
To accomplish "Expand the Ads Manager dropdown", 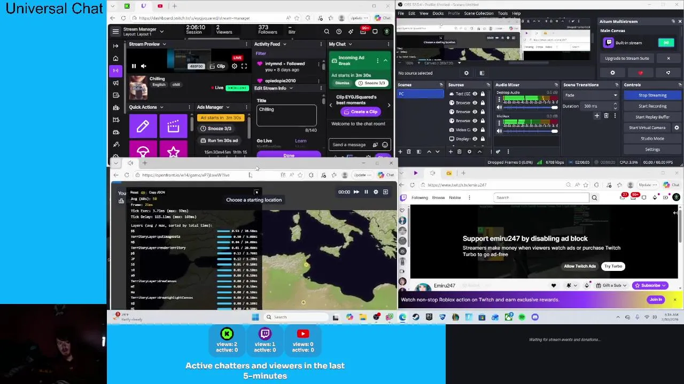I will tap(228, 107).
